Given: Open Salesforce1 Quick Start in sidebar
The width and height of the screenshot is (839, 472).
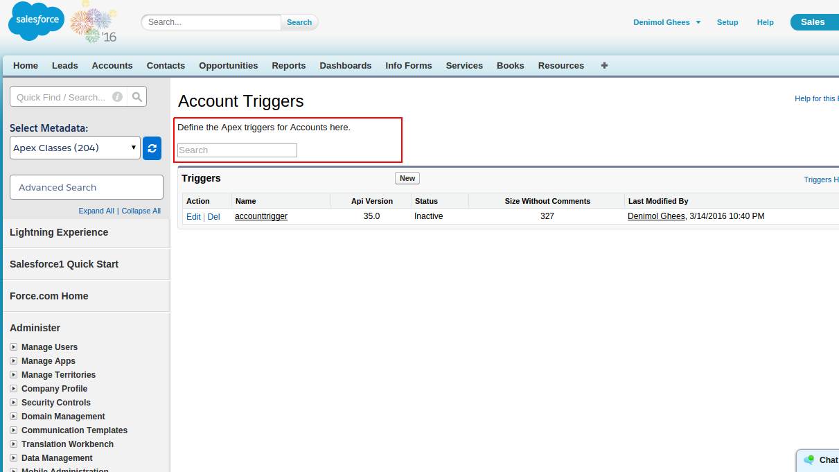Looking at the screenshot, I should pyautogui.click(x=64, y=264).
